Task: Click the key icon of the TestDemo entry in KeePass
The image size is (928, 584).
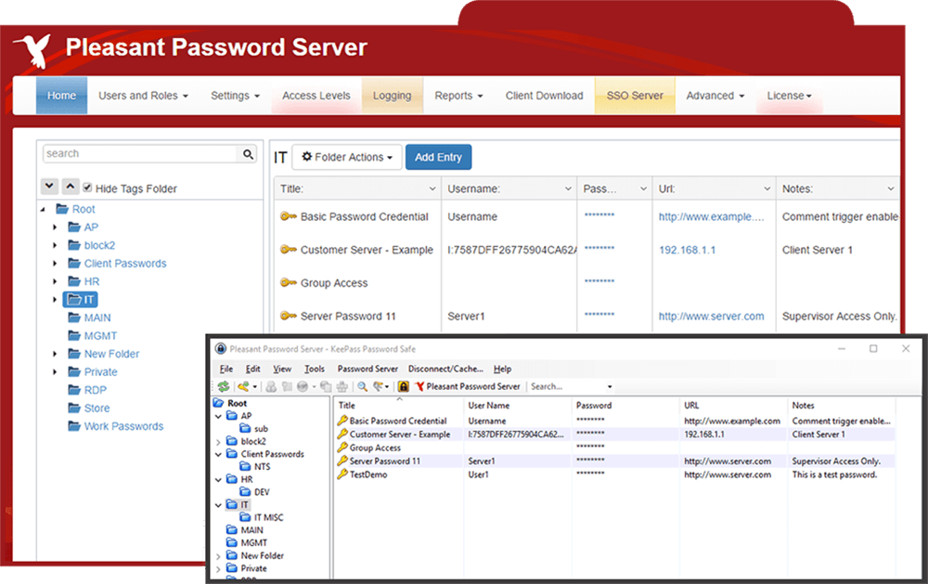Action: pyautogui.click(x=342, y=474)
